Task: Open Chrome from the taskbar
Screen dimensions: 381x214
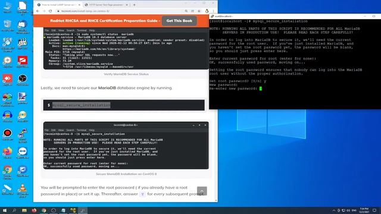Action: pos(43,210)
